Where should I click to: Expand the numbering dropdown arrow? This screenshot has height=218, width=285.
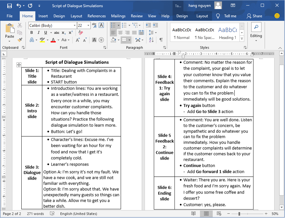(129, 25)
